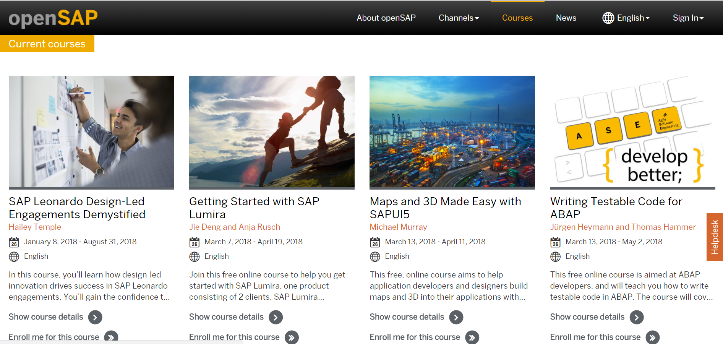
Task: Open SAP Leonardo Design-Led Engagements Demystified title
Action: (77, 208)
